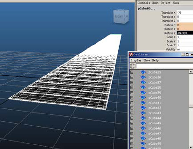Viewport: 193px width, 149px height.
Task: Click the mesh icon beside pCube38
Action: 143,87
